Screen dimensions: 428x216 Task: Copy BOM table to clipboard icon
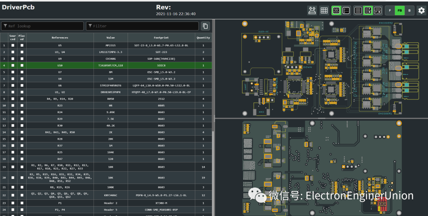coord(205,26)
